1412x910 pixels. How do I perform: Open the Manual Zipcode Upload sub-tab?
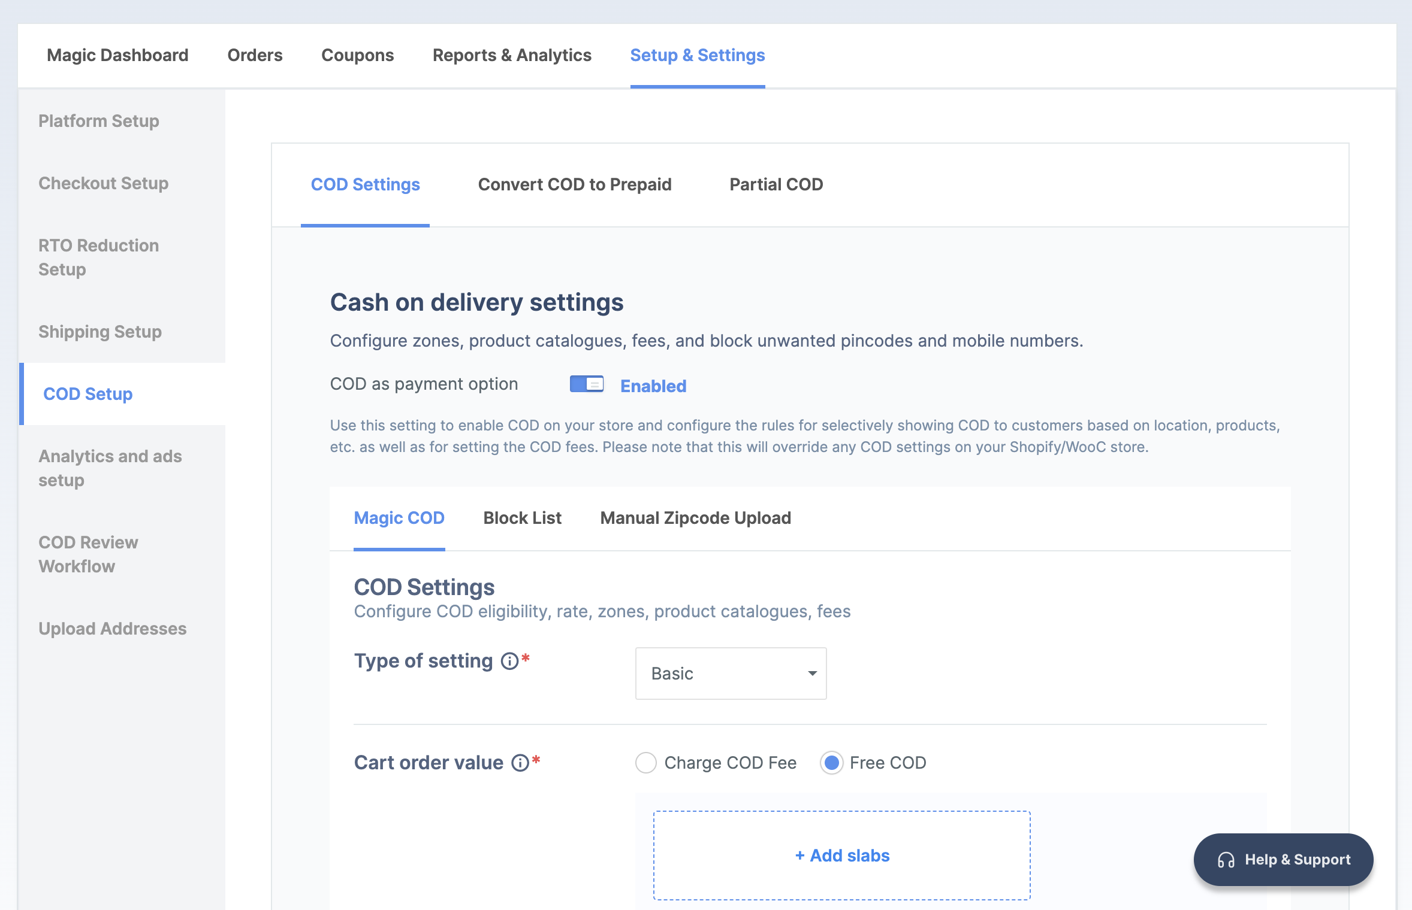(696, 517)
